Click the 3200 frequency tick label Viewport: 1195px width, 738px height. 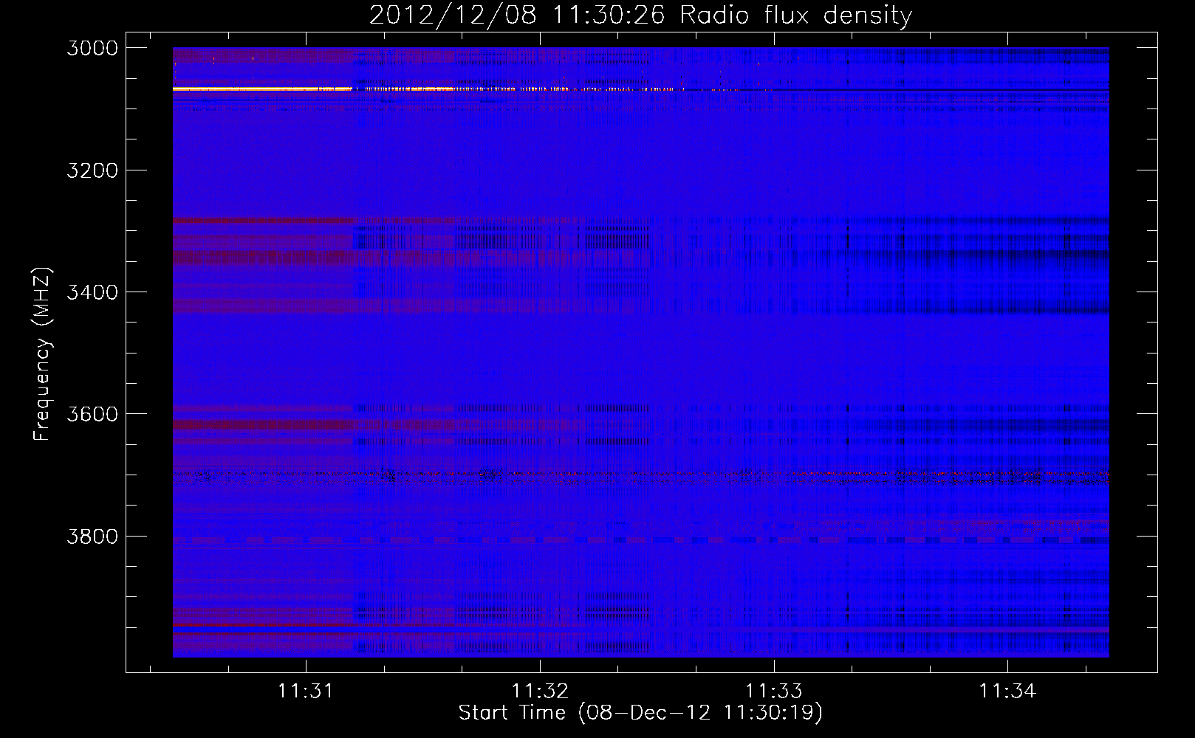92,170
